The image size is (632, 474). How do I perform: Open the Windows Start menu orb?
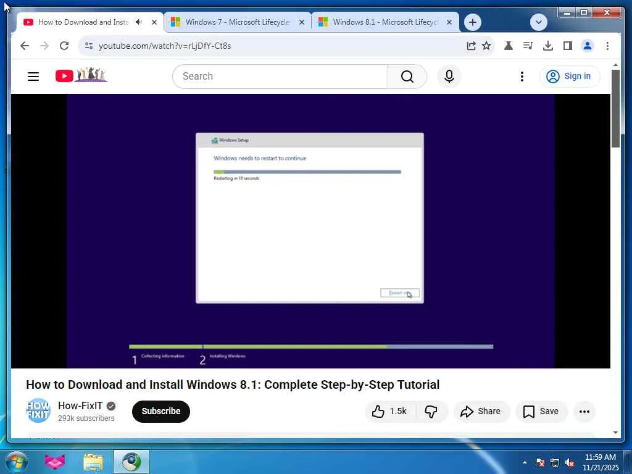tap(16, 462)
